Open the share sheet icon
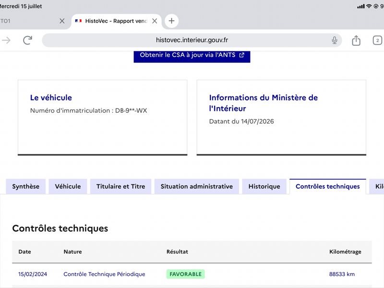 click(x=356, y=40)
